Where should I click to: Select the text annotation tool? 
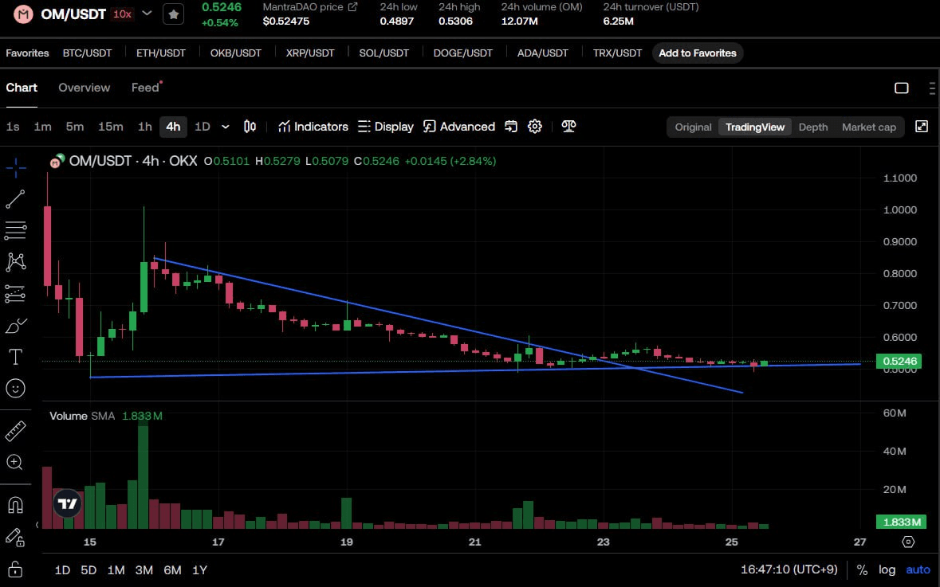(16, 356)
